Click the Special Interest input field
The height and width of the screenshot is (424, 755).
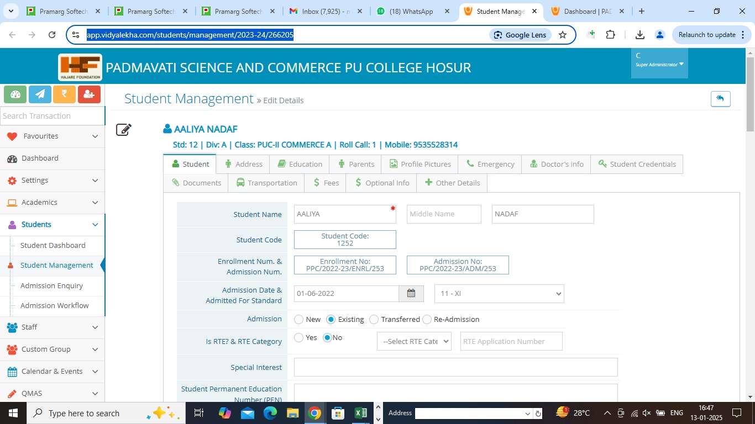click(455, 367)
